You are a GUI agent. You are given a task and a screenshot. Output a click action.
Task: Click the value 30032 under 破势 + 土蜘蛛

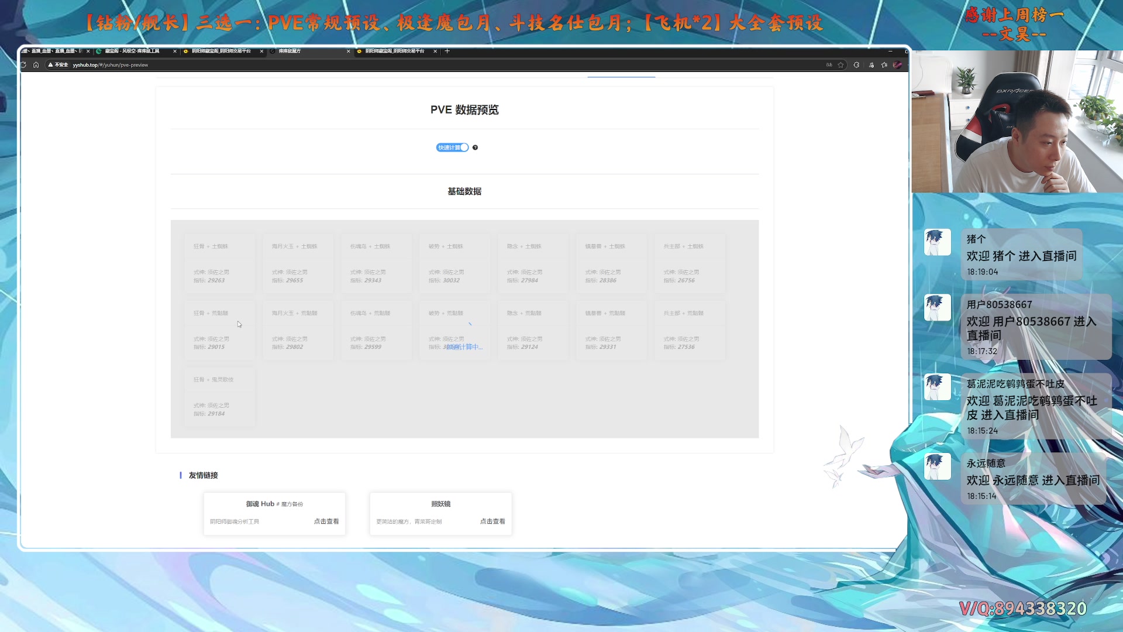point(451,280)
